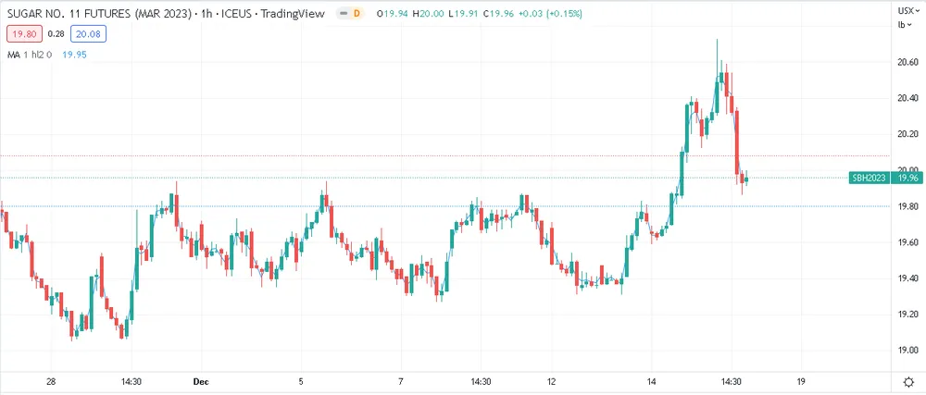Viewport: 926px width, 395px height.
Task: Click the '28' date on time axis
Action: [x=52, y=381]
